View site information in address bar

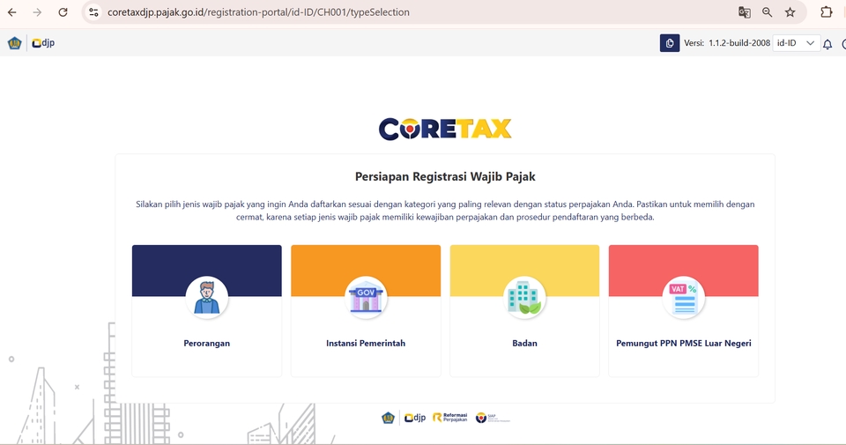pos(94,12)
